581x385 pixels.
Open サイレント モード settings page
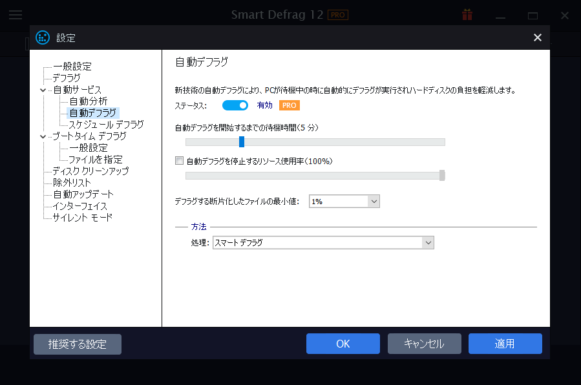[83, 218]
